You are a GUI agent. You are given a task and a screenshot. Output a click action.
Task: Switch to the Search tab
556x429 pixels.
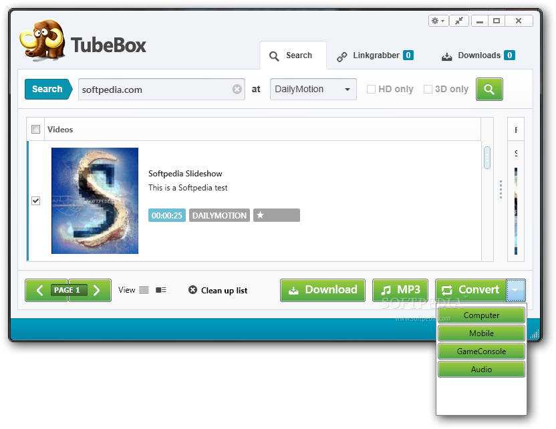coord(293,55)
